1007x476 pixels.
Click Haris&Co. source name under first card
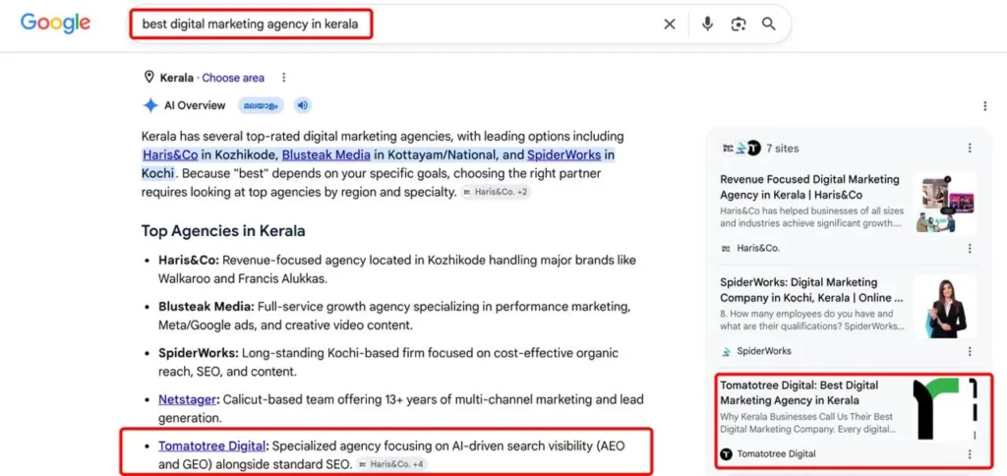tap(758, 249)
